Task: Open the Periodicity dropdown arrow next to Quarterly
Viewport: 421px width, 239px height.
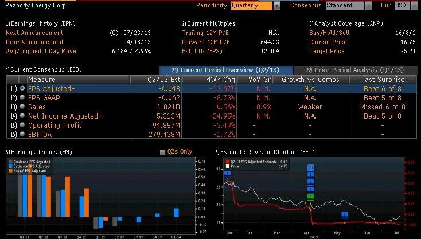Action: (276, 6)
